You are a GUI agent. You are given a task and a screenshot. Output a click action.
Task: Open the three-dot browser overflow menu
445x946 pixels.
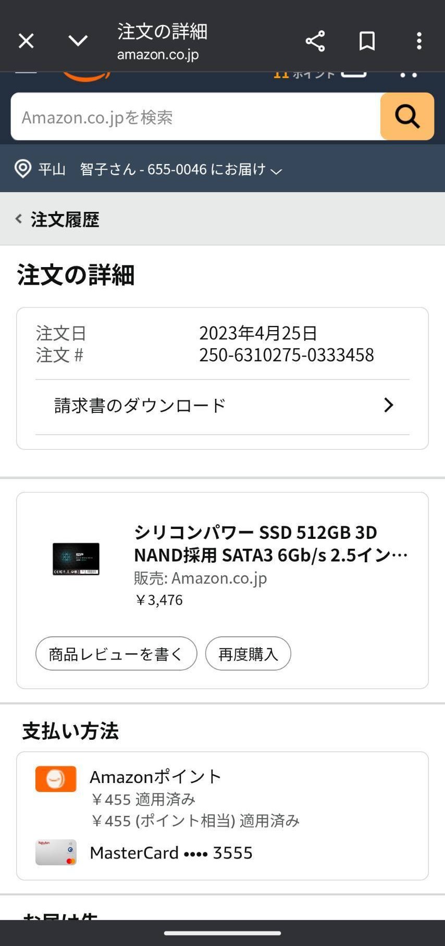coord(419,41)
